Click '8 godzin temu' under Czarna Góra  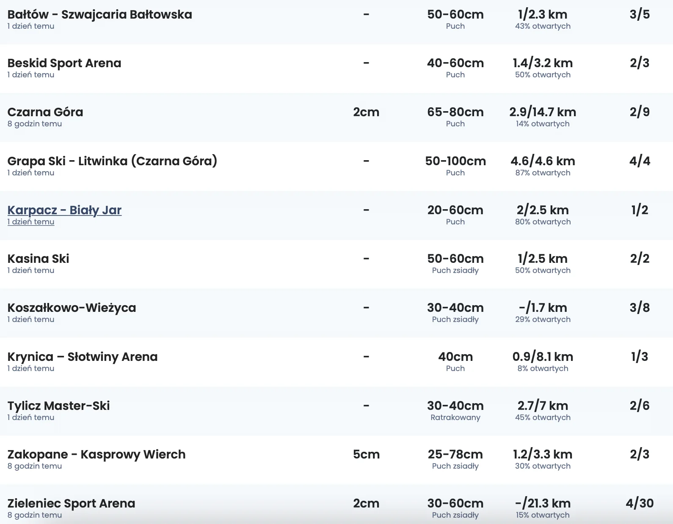pos(35,124)
